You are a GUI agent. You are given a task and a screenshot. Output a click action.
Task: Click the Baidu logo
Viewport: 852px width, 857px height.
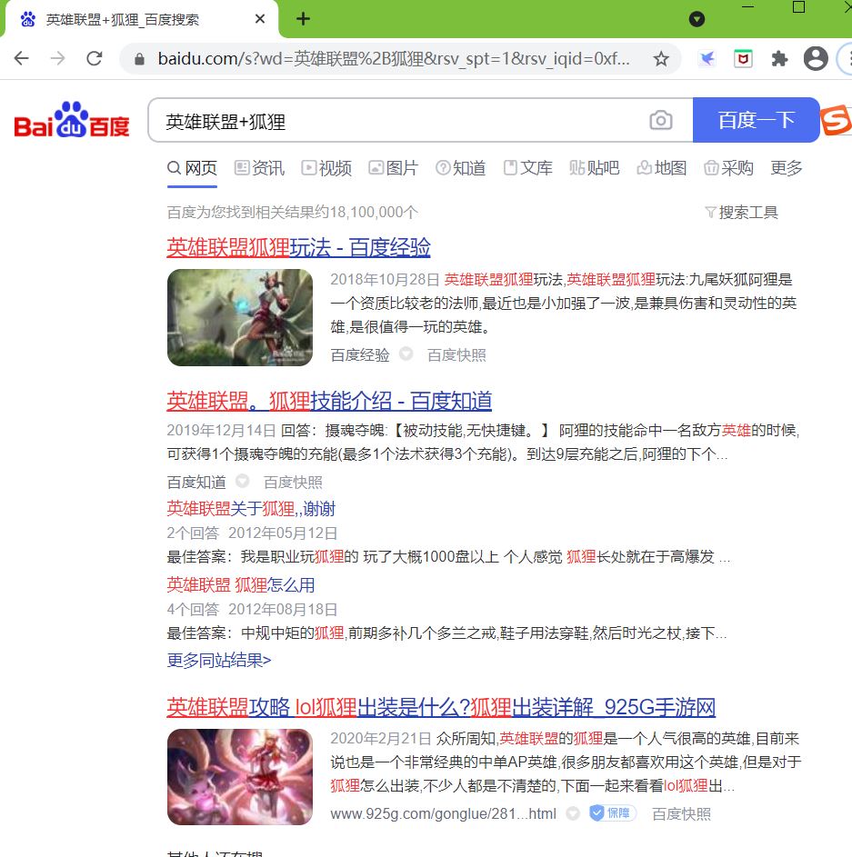click(72, 119)
